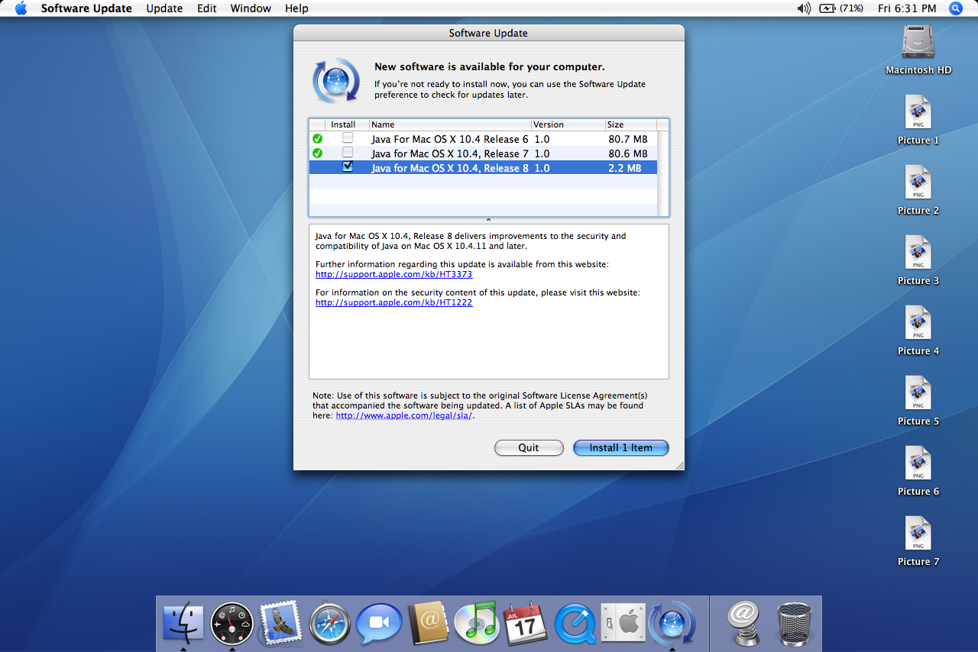
Task: Sort updates by the Name column header
Action: [x=450, y=124]
